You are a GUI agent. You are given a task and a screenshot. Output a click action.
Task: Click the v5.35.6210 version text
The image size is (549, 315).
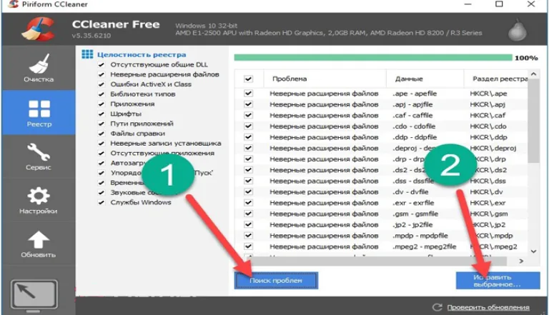91,36
